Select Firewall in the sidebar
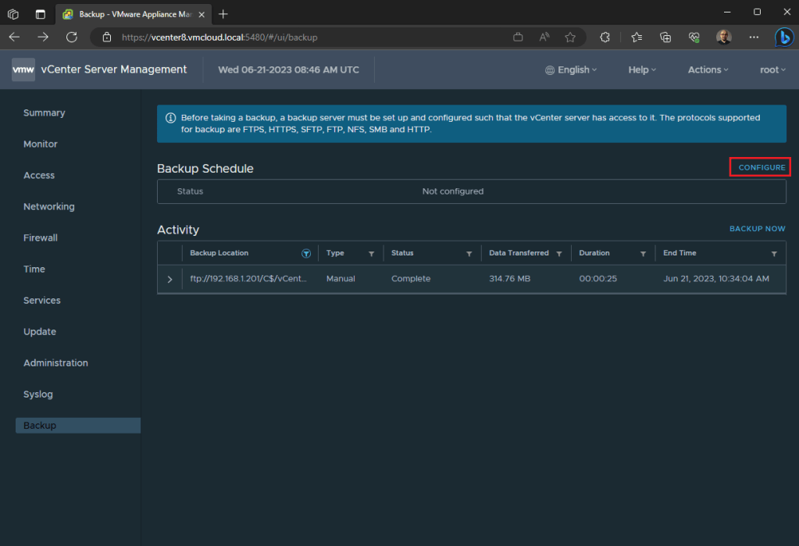 pos(41,238)
